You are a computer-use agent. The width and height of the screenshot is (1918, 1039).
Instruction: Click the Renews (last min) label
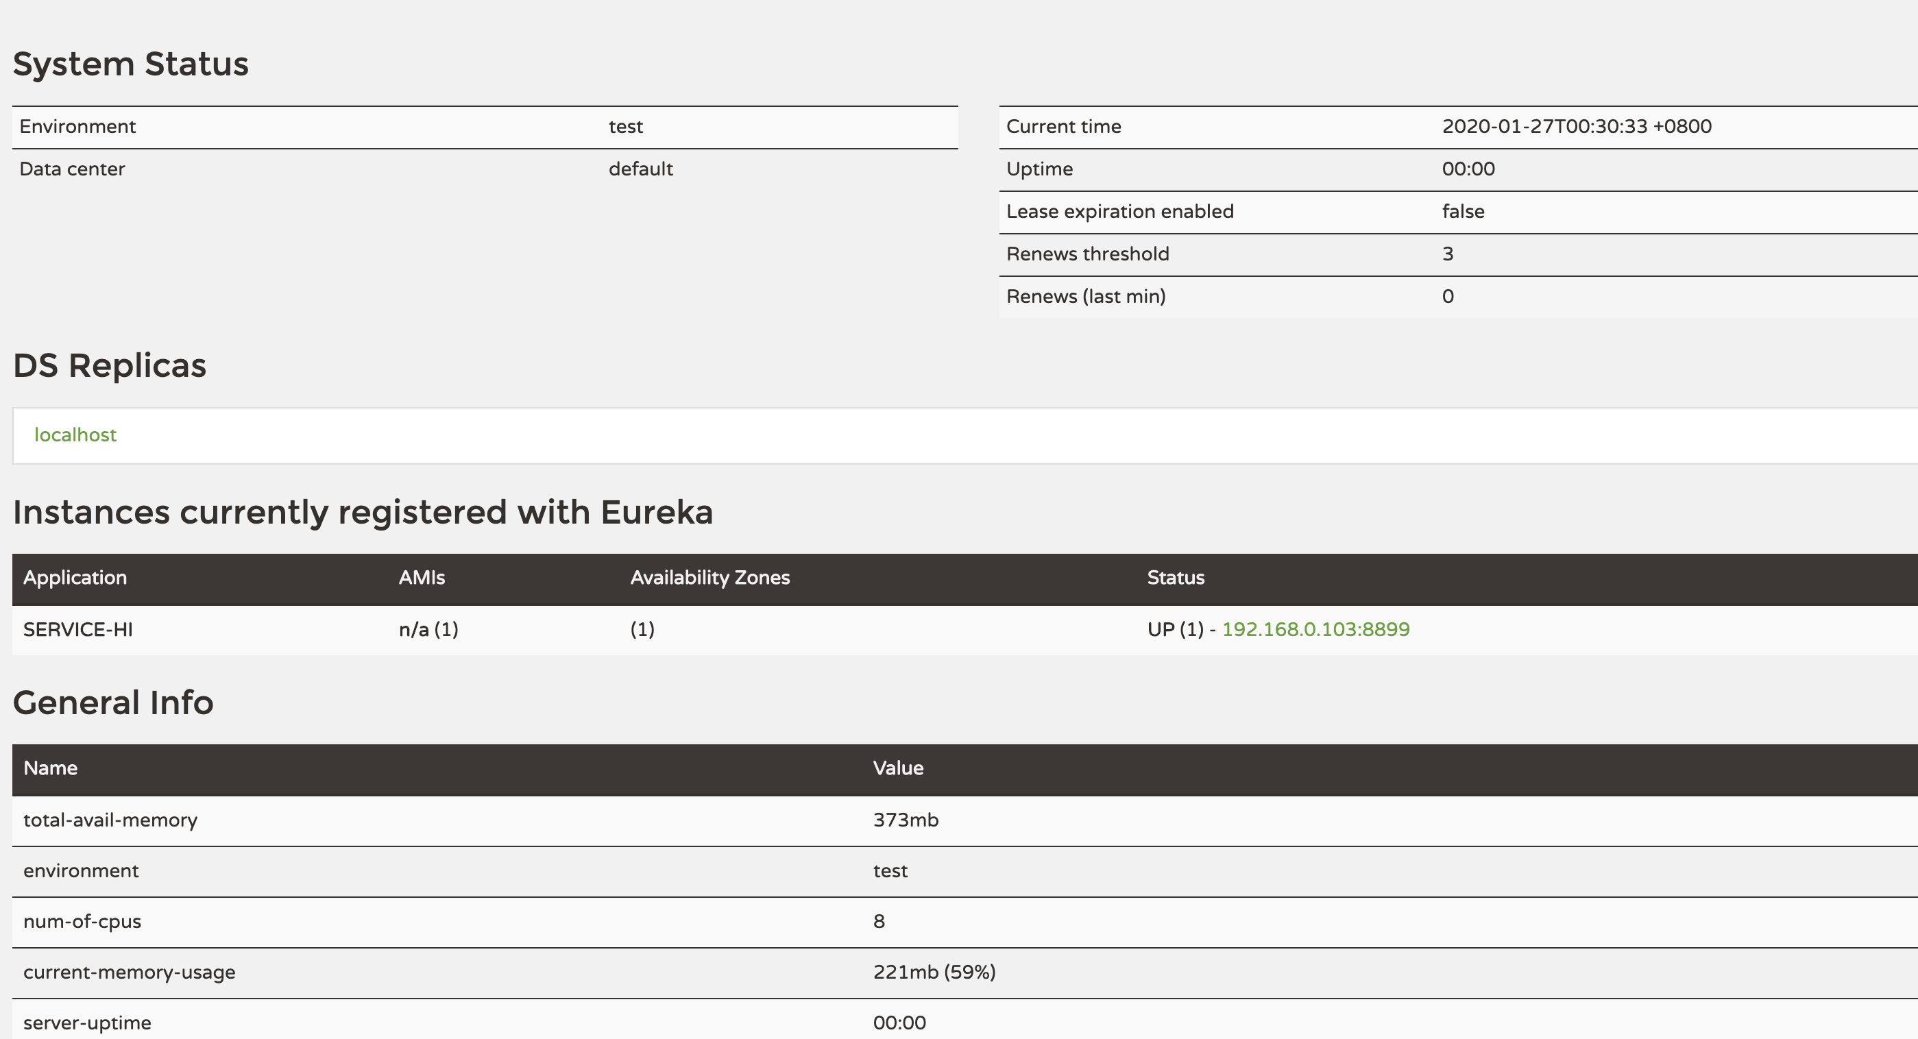tap(1087, 296)
